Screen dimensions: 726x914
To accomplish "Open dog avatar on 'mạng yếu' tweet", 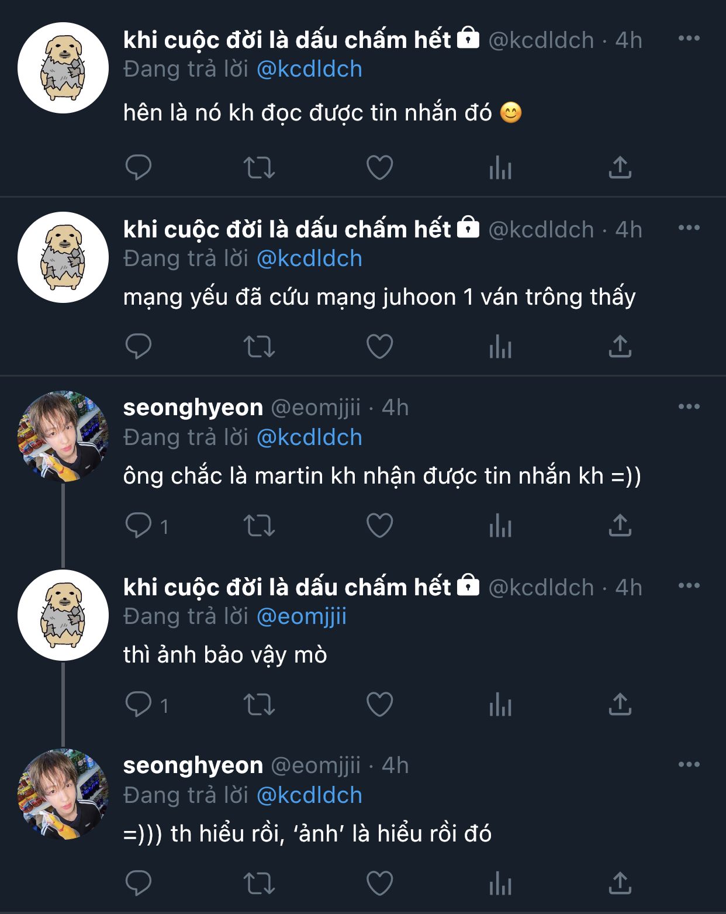I will click(x=63, y=257).
